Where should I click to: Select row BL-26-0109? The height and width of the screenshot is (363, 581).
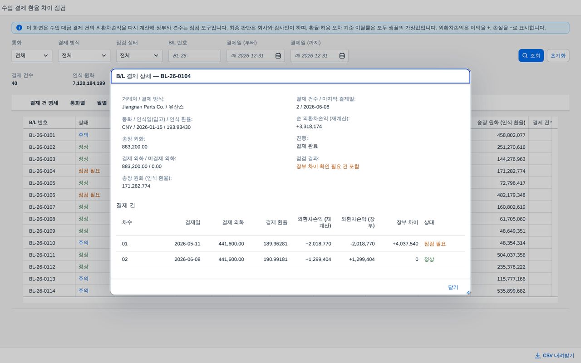[287, 231]
